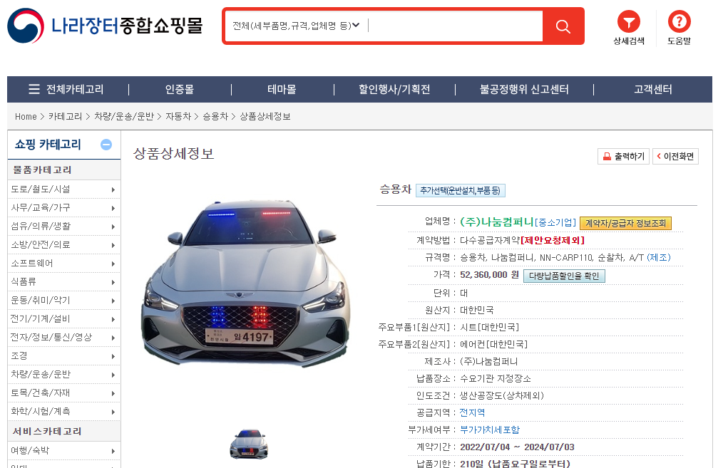Click company name (주)나눔컴퍼니
Viewport: 728px width, 468px height.
coord(497,222)
